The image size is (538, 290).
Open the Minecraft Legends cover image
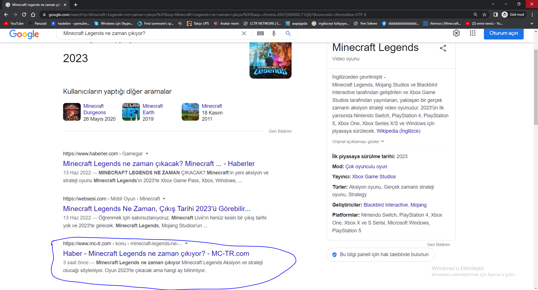pos(271,60)
